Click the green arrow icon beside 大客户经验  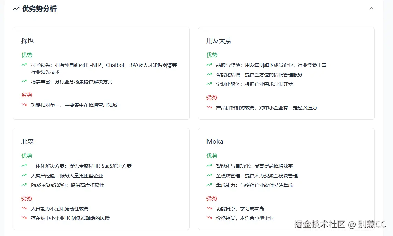tap(24, 175)
